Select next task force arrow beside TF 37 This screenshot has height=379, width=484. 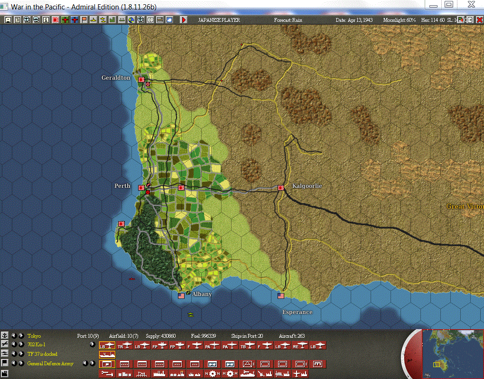click(21, 354)
